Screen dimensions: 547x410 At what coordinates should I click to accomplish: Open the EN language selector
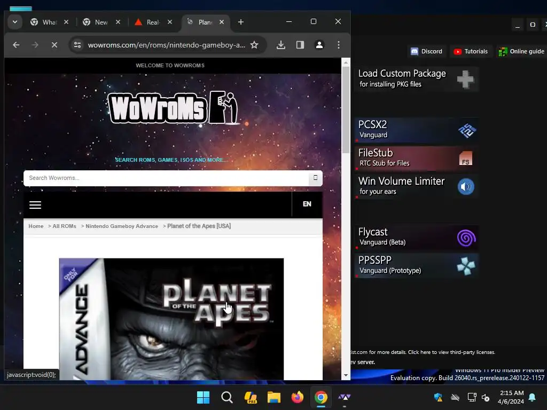pyautogui.click(x=307, y=204)
